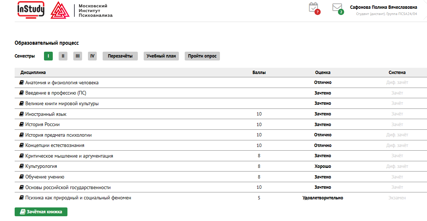Open the messages envelope icon
The height and width of the screenshot is (221, 427).
click(x=337, y=8)
